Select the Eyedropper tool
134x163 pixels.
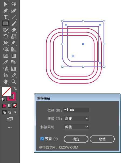pos(6,62)
